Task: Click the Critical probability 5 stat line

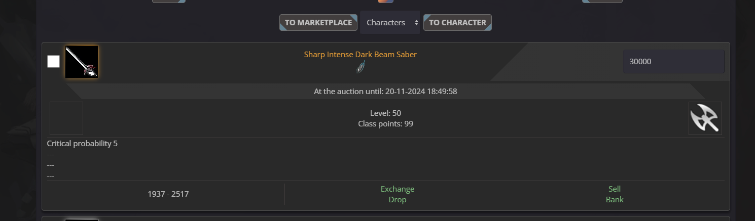Action: click(82, 144)
